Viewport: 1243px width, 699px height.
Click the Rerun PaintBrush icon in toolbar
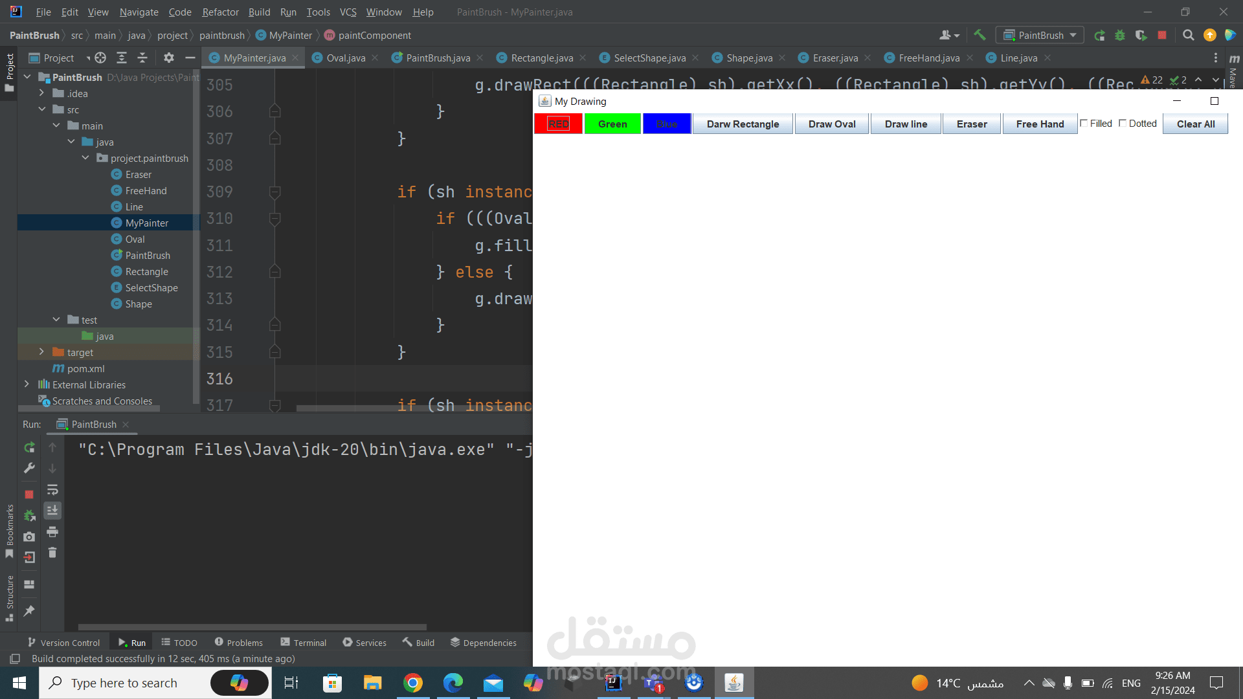pos(1099,35)
